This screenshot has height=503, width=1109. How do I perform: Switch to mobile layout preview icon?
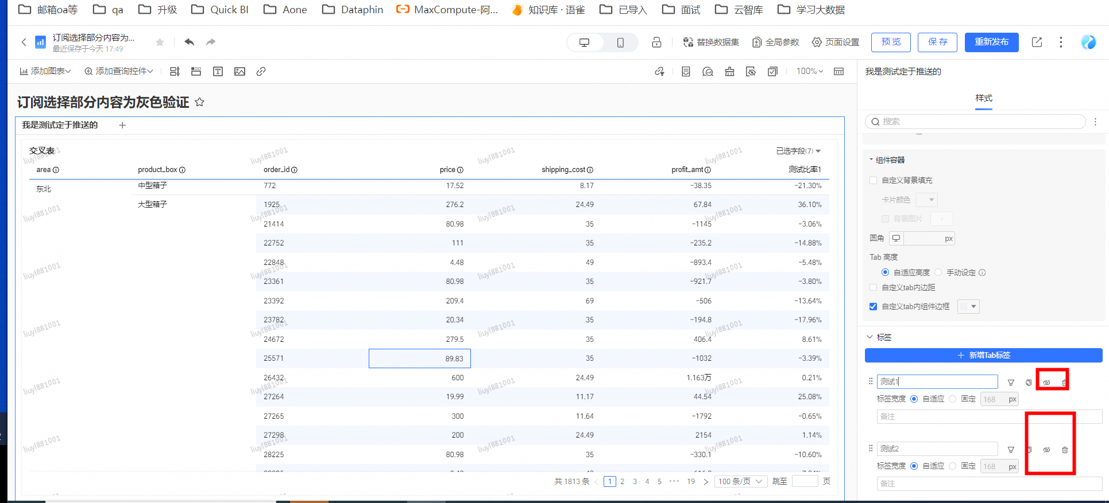pyautogui.click(x=620, y=42)
